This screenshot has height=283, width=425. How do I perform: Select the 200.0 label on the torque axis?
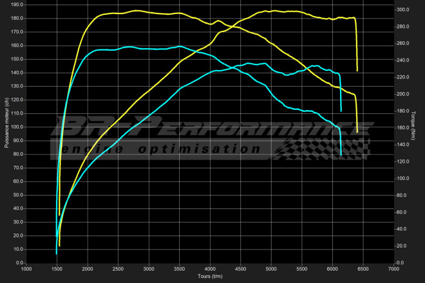point(403,95)
